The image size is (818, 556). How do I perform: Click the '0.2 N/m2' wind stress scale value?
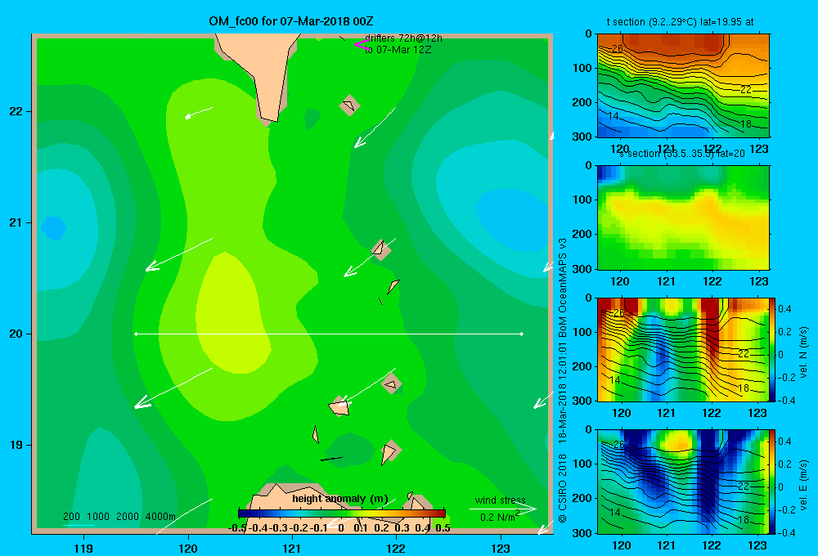pyautogui.click(x=500, y=517)
